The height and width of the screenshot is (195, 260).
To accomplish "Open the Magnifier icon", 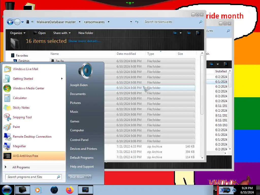I will [7, 146].
